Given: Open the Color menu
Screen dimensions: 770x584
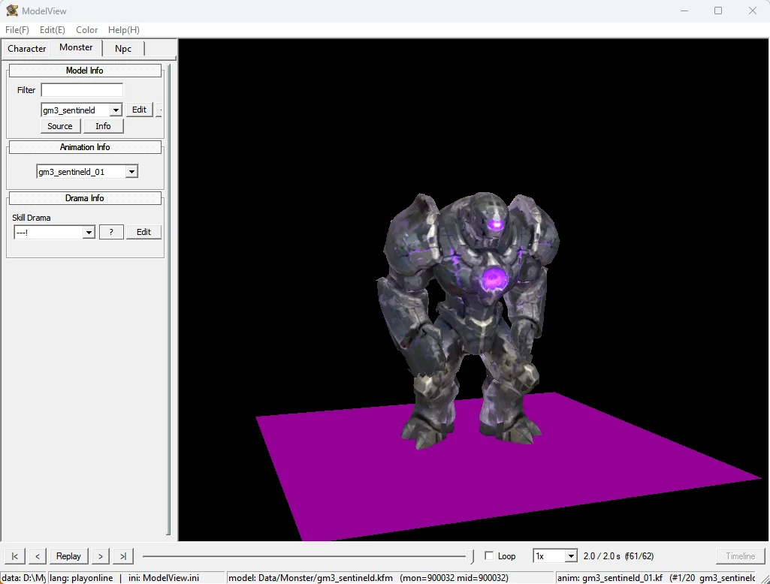Looking at the screenshot, I should click(87, 30).
